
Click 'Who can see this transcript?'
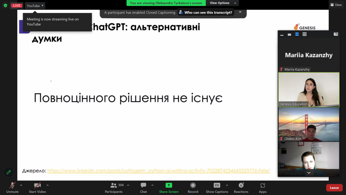[206, 12]
